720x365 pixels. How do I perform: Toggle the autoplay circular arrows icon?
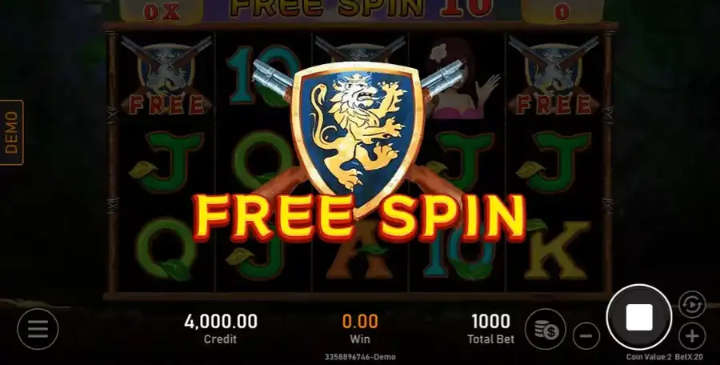tap(691, 304)
